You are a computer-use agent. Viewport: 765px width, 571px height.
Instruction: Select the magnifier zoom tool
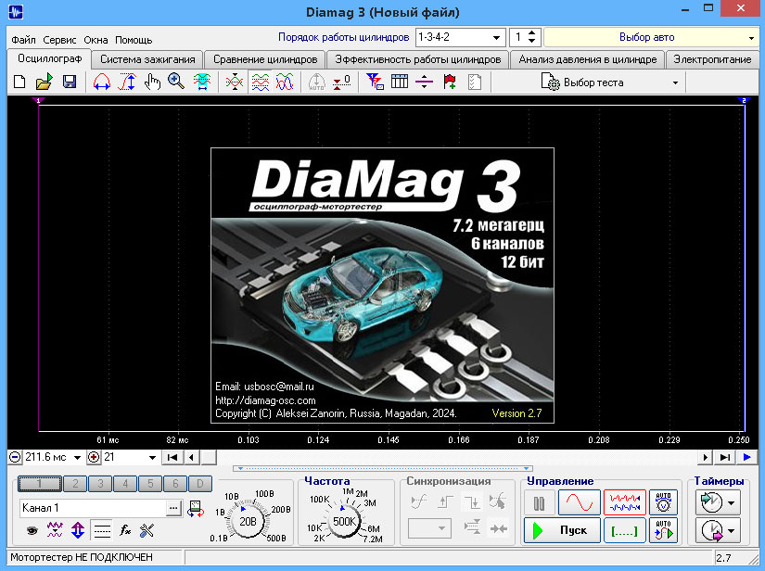coord(176,82)
